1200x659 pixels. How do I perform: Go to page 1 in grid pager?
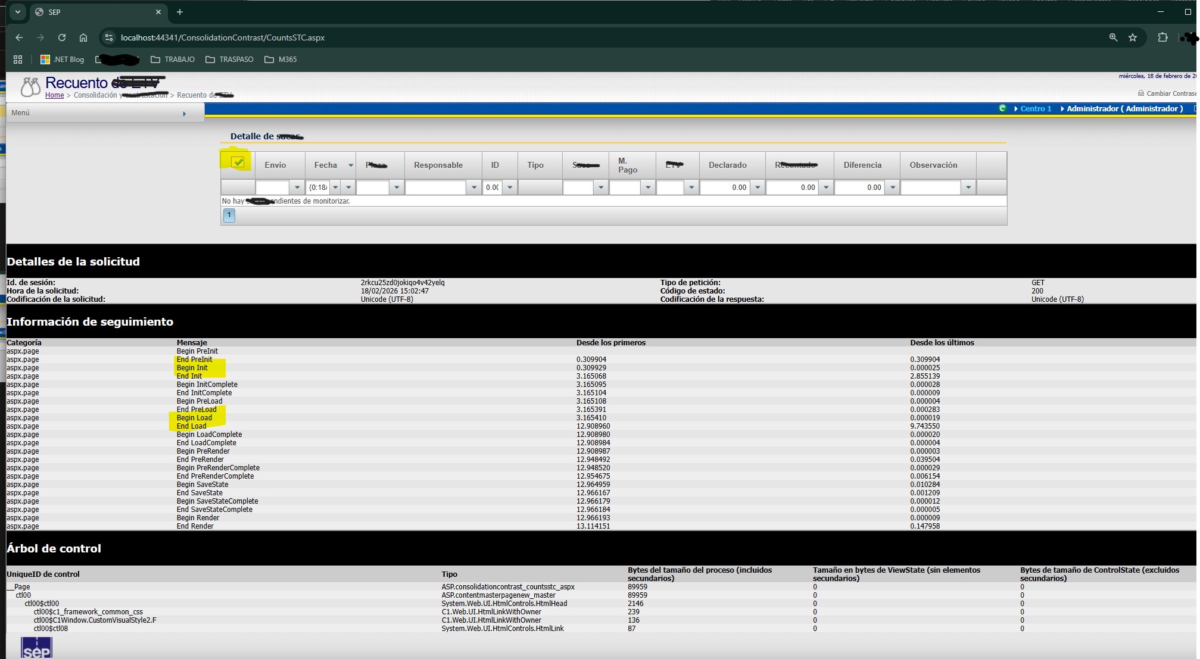[x=229, y=215]
